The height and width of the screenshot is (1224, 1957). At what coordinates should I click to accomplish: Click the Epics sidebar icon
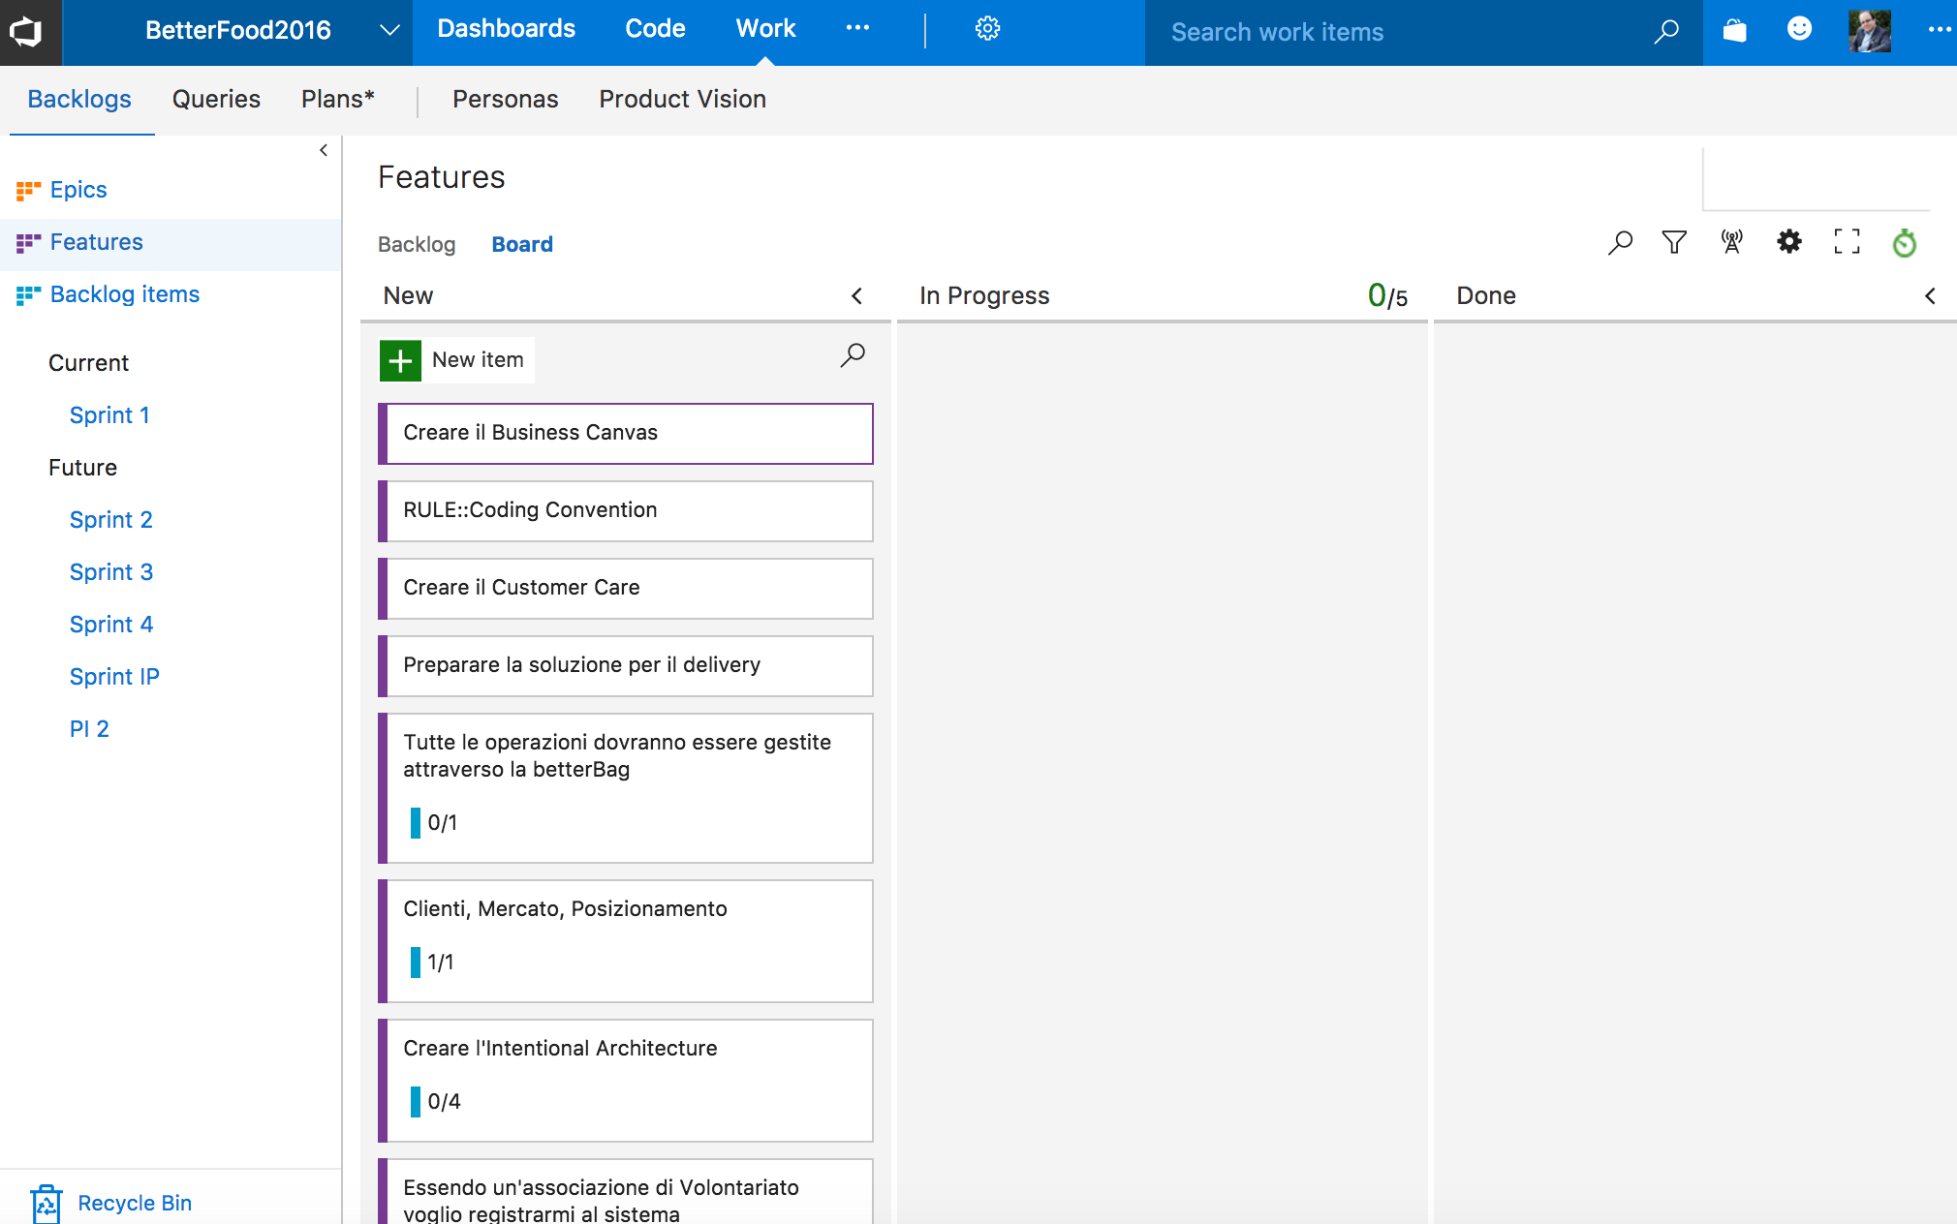27,188
